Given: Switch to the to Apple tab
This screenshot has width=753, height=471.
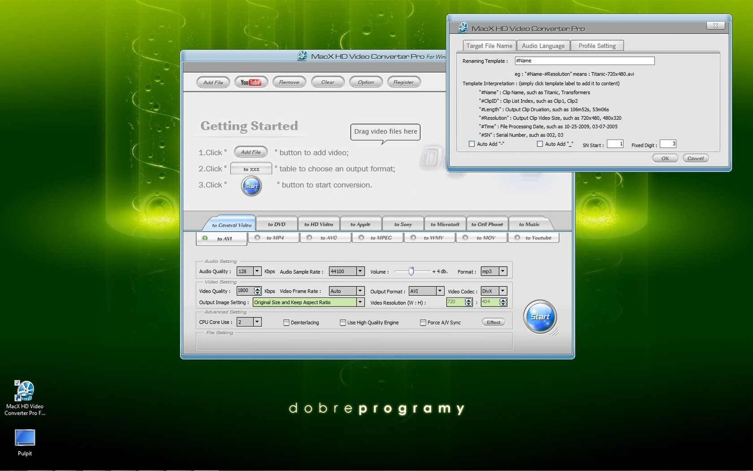Looking at the screenshot, I should click(x=360, y=224).
